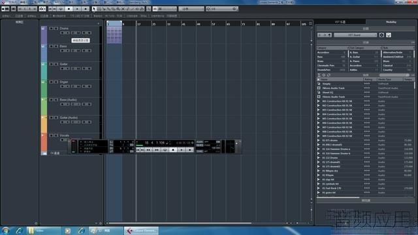Solo the Organ track
418x235 pixels.
coord(56,82)
